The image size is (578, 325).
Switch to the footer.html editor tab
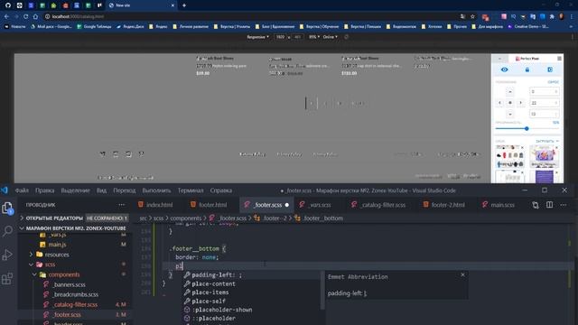click(x=212, y=205)
